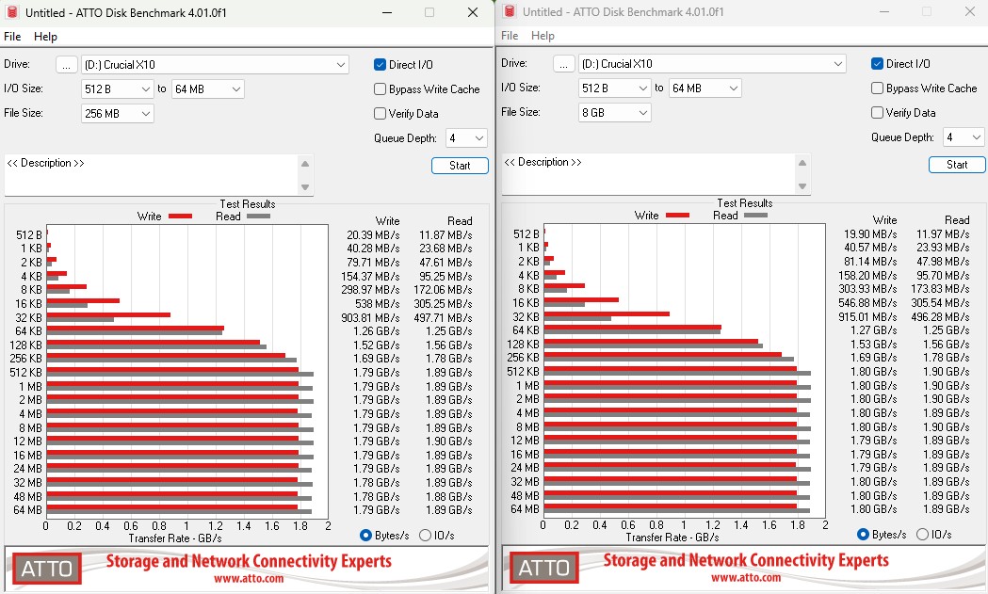Disable Direct I/O in the left window
Image resolution: width=988 pixels, height=594 pixels.
(380, 65)
